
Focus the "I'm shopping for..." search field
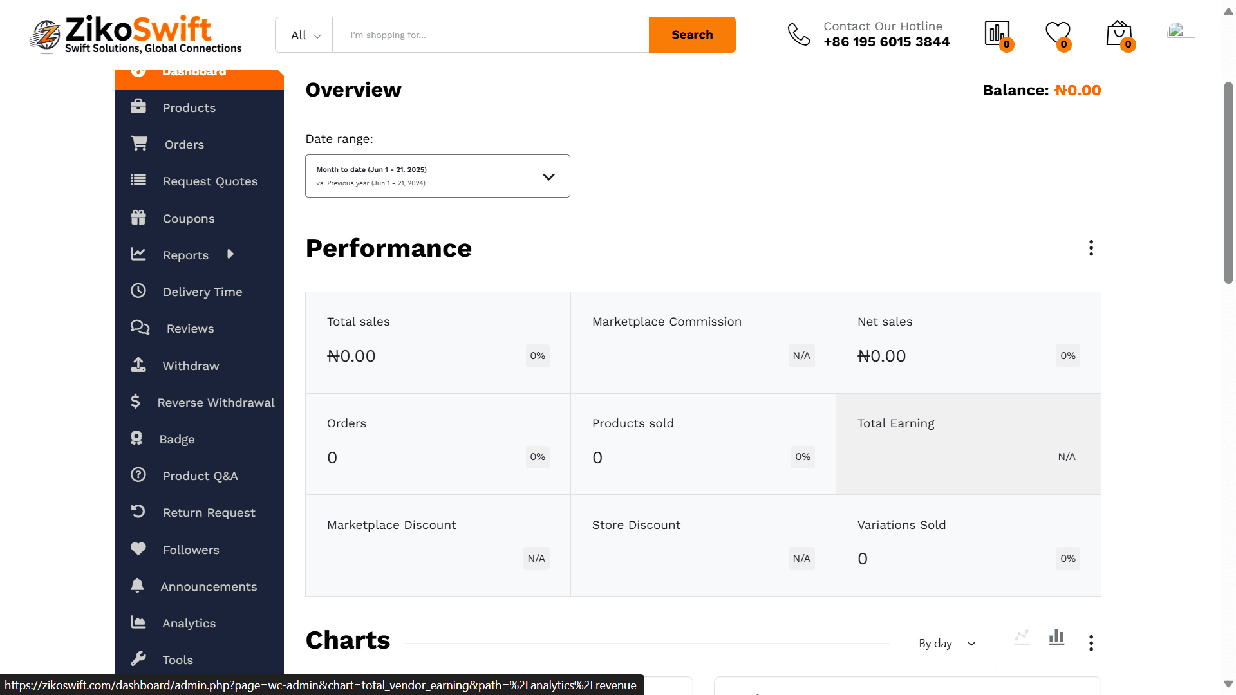[491, 35]
